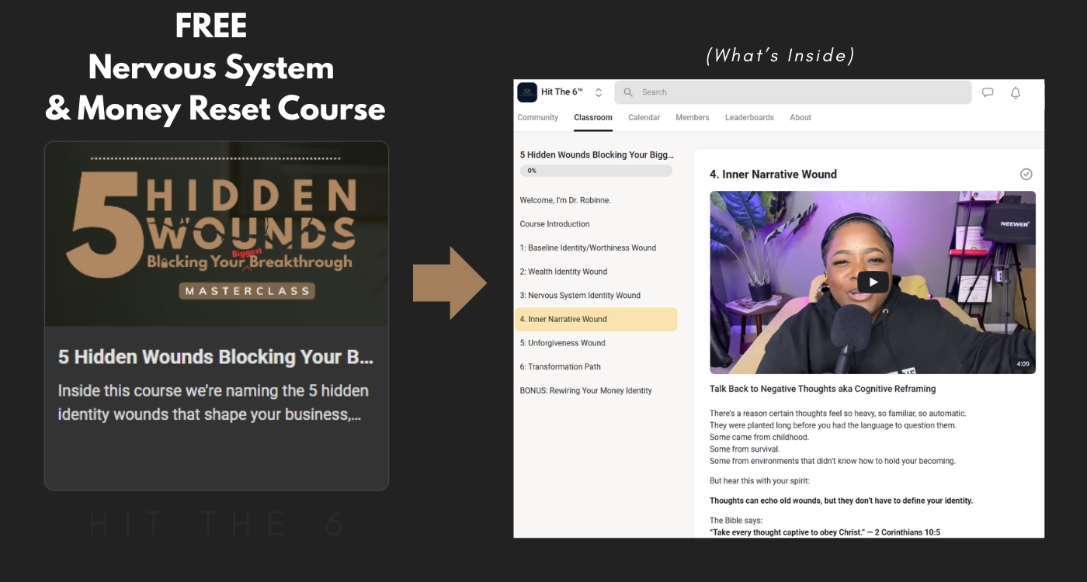Go to the Members tab

[692, 118]
